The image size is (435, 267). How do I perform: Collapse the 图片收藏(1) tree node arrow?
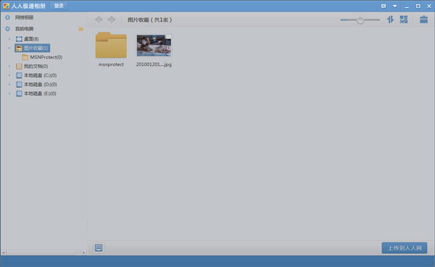pyautogui.click(x=9, y=48)
